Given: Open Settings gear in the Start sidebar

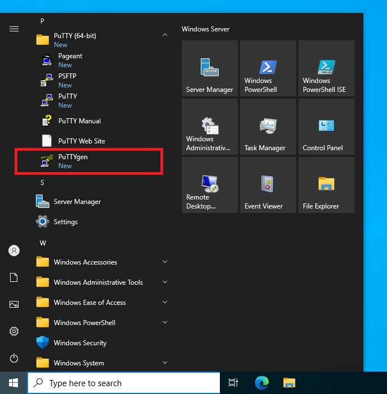Looking at the screenshot, I should (14, 331).
